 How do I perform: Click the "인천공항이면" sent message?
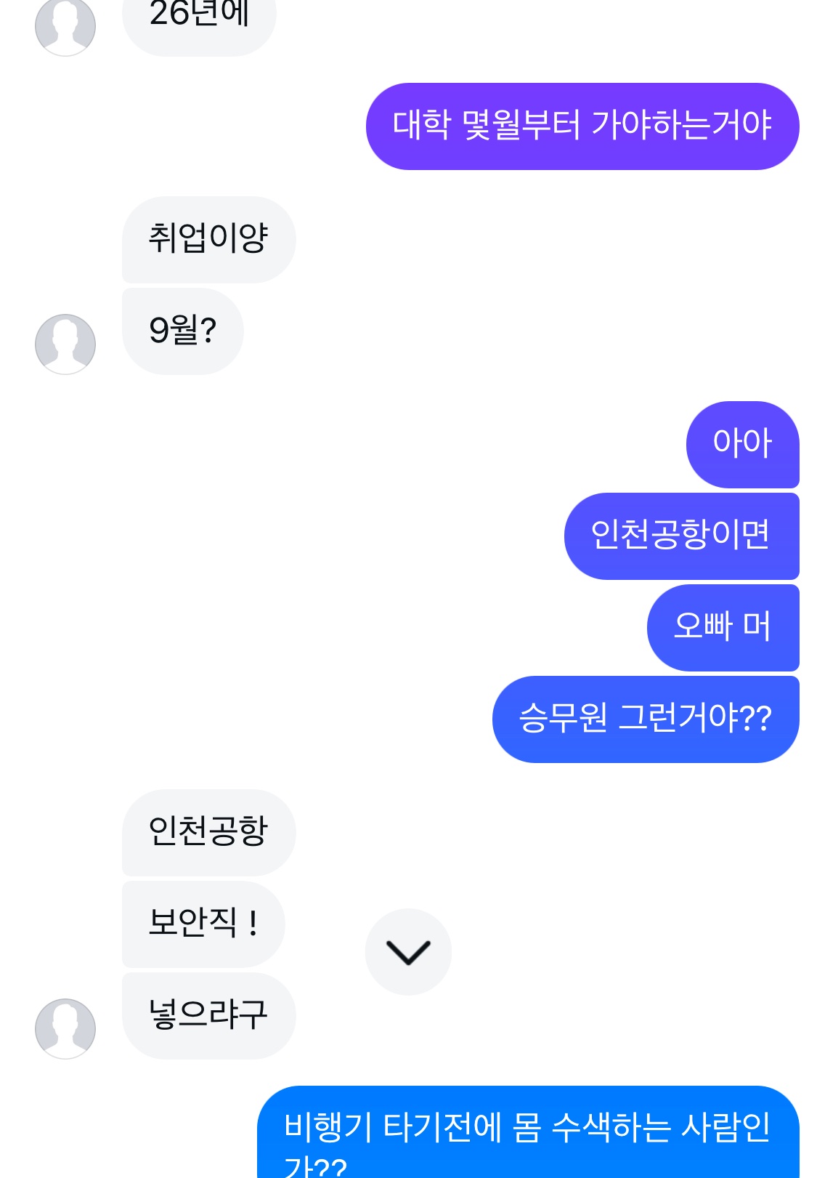680,535
